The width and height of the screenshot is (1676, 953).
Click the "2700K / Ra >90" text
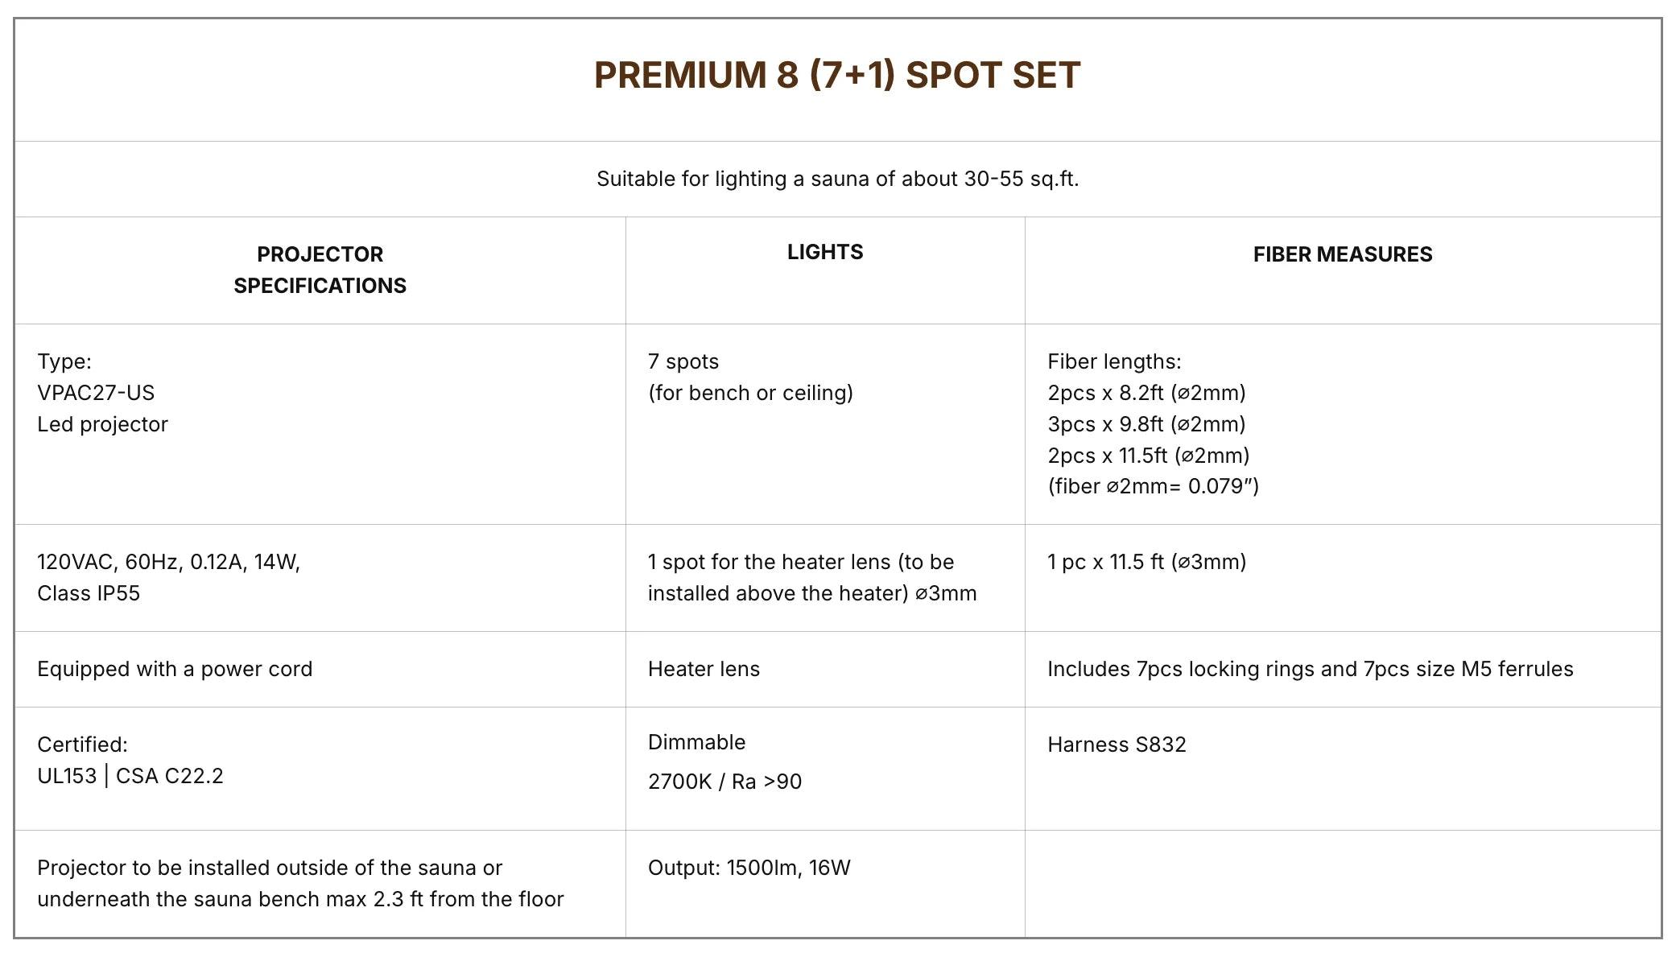(x=724, y=782)
